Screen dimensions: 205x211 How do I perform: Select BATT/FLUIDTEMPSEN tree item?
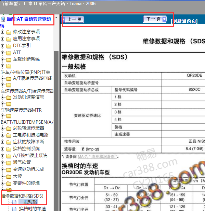[27, 122]
